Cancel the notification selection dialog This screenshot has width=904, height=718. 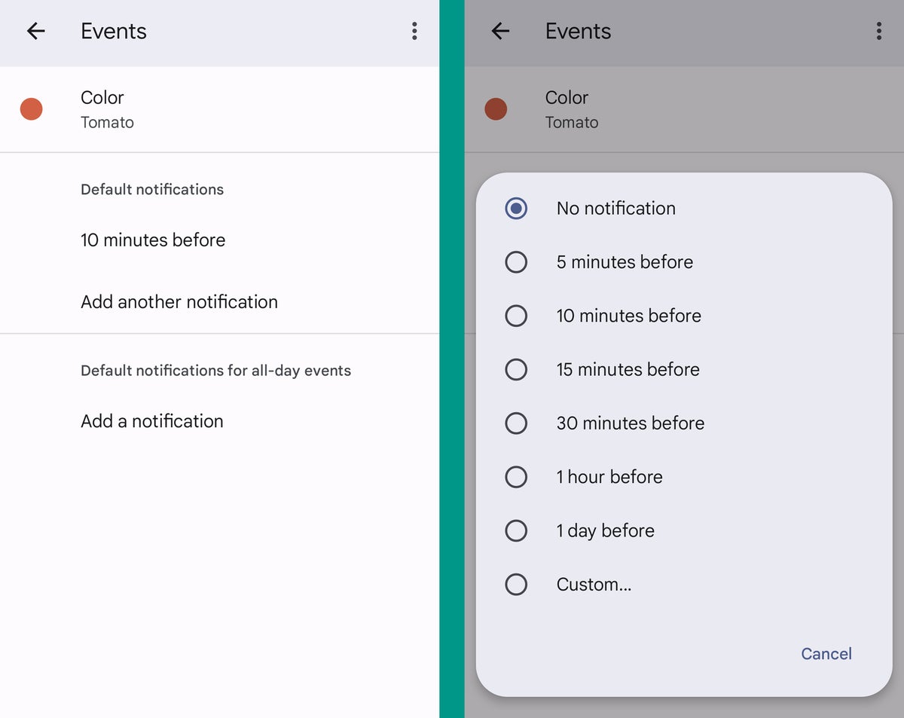tap(826, 653)
